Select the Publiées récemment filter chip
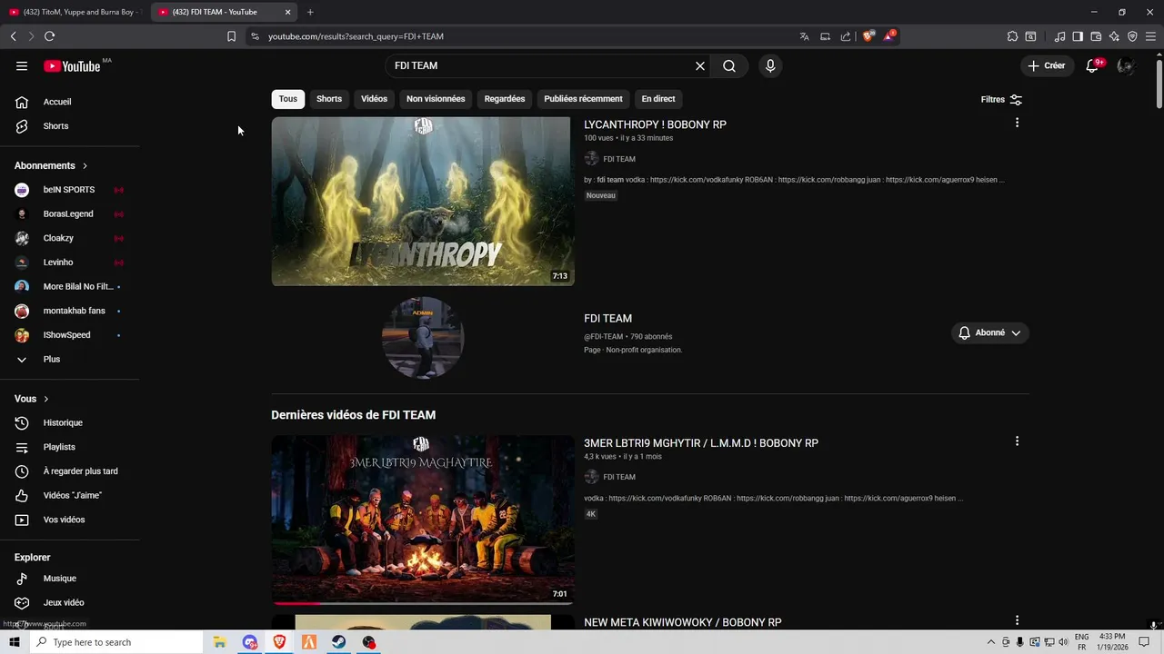Viewport: 1164px width, 654px height. (583, 99)
